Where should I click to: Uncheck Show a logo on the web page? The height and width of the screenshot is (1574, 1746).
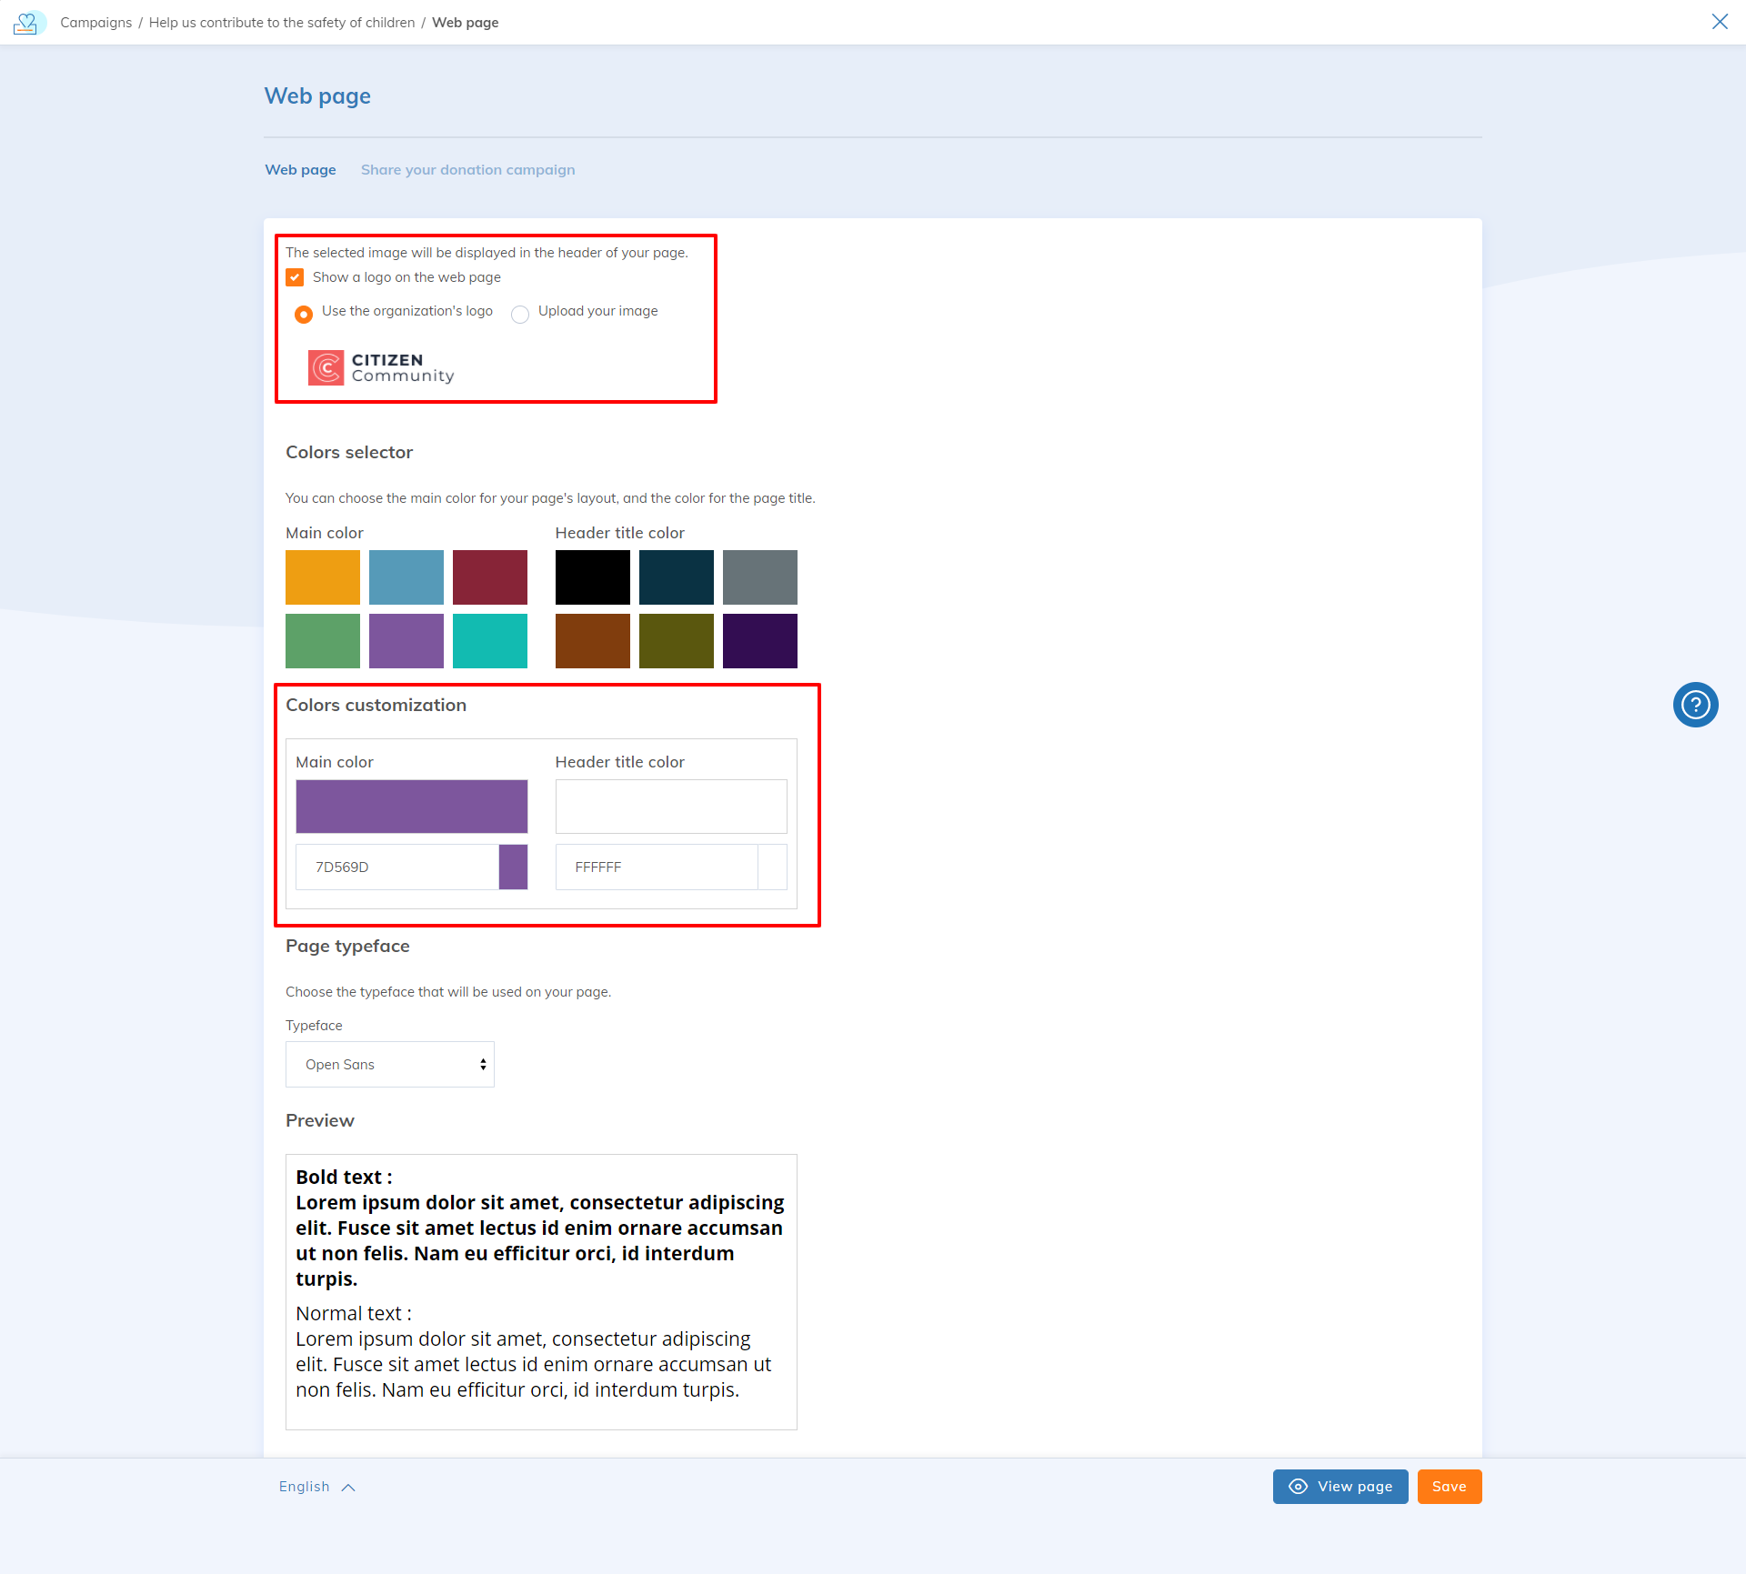tap(295, 277)
